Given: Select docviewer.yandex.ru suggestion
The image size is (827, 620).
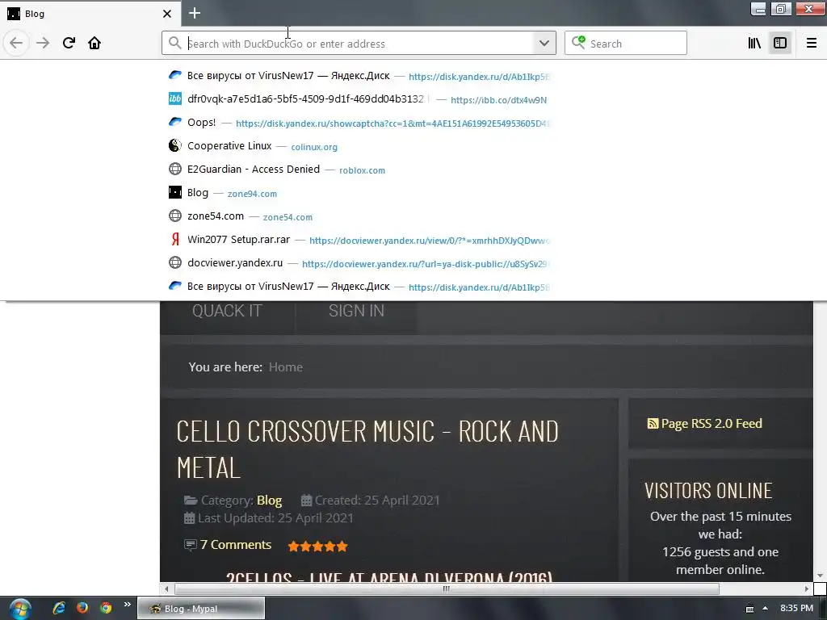Looking at the screenshot, I should 359,263.
